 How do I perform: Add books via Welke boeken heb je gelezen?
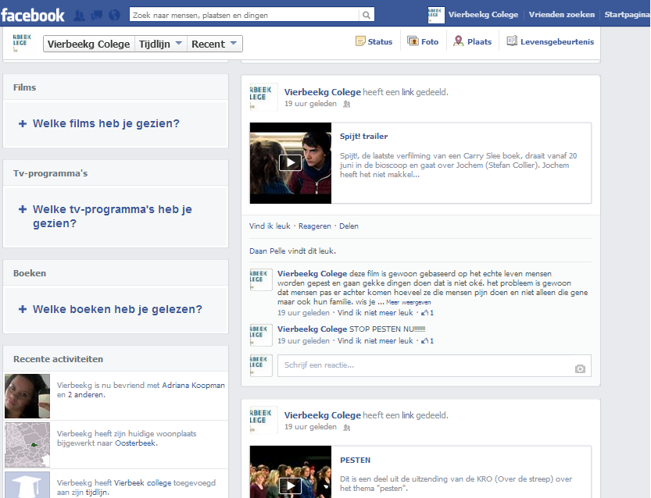pos(117,309)
